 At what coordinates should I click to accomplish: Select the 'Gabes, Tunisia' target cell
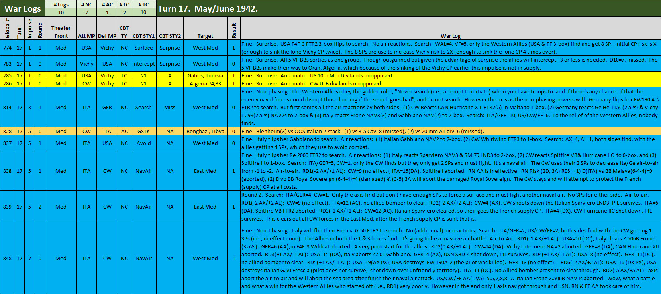point(205,75)
